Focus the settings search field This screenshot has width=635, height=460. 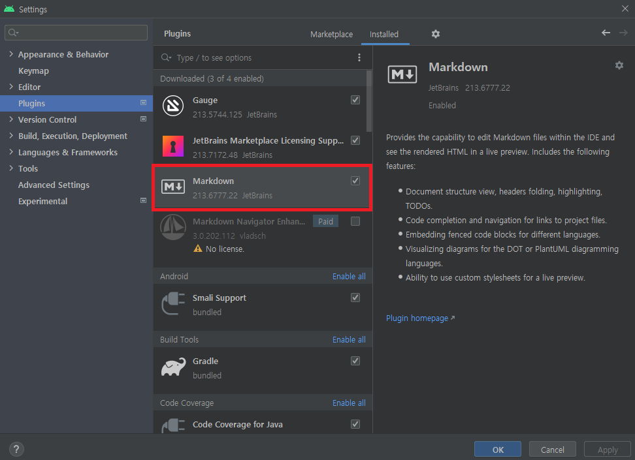click(76, 33)
